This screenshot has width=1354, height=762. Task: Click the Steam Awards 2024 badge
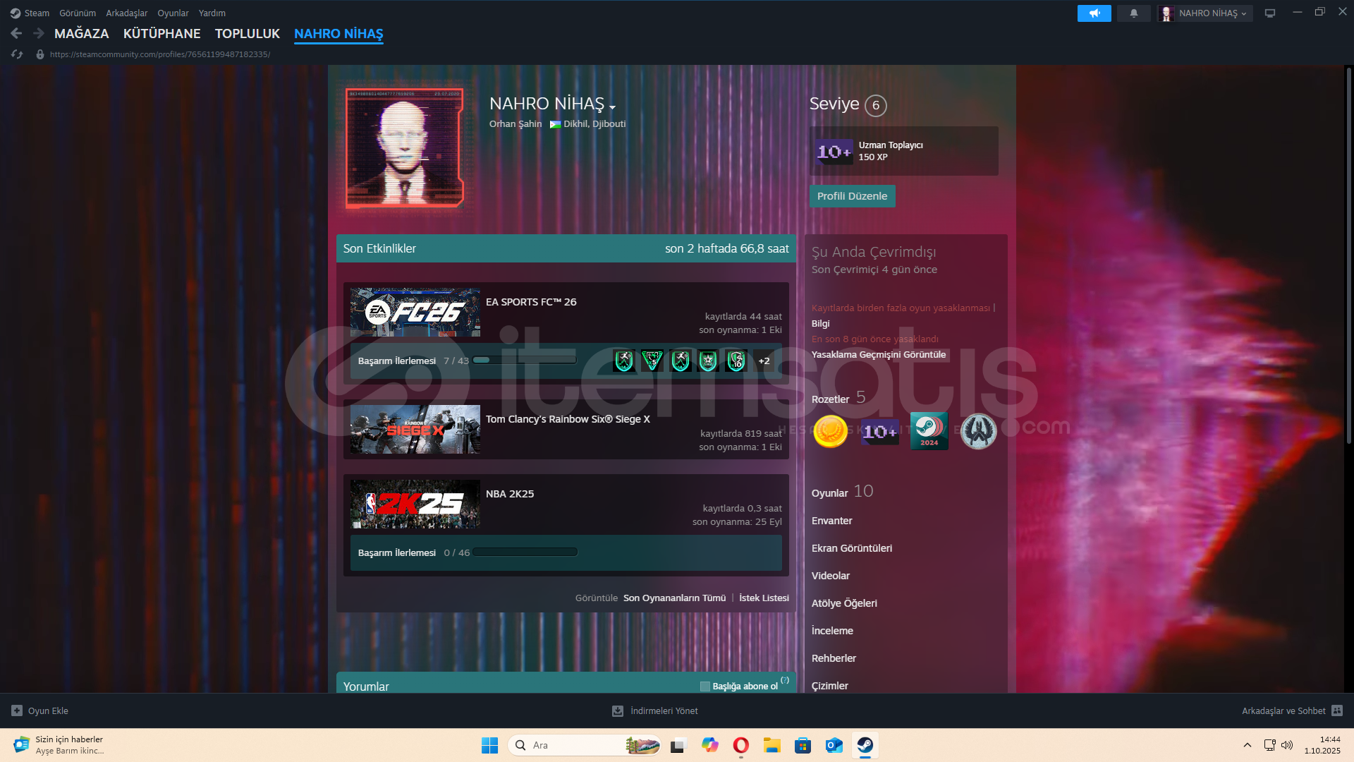pyautogui.click(x=929, y=431)
